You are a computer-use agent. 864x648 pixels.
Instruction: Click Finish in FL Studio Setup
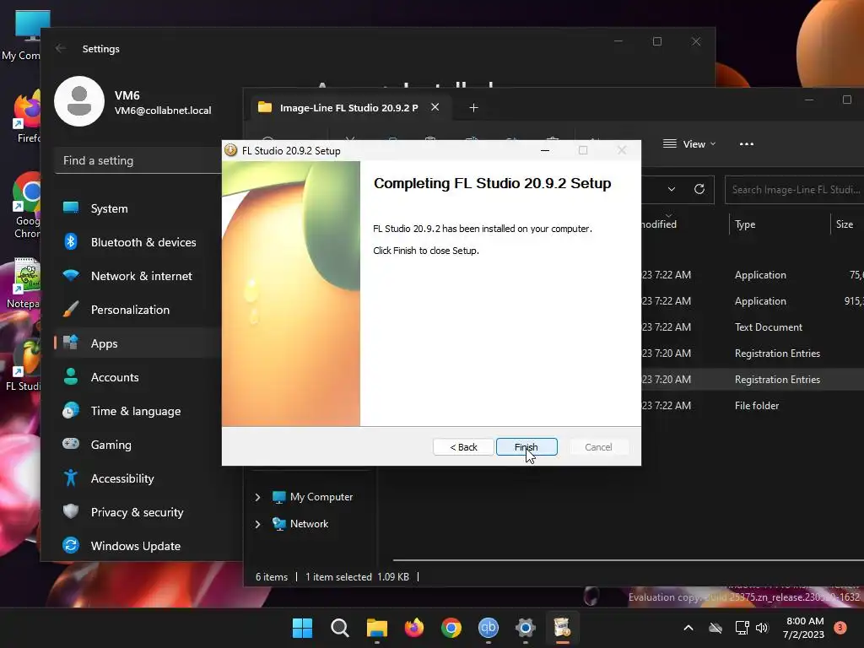click(526, 447)
